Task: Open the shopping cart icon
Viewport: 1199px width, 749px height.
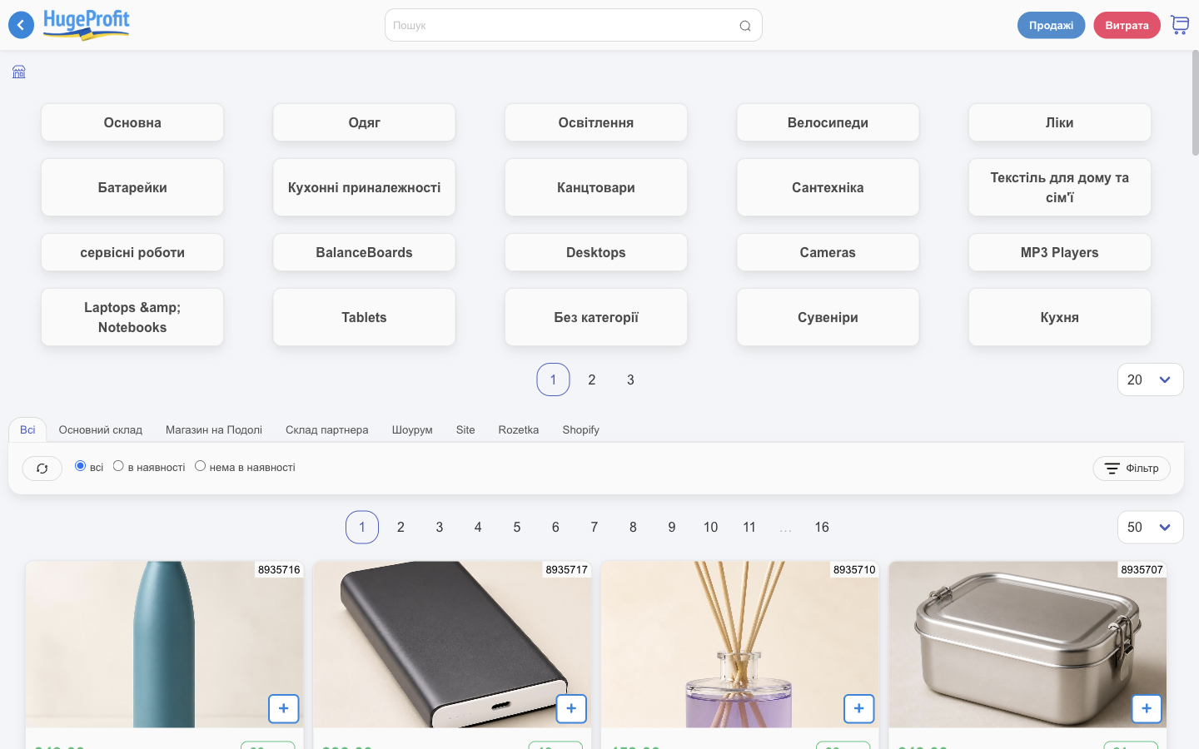Action: point(1180,25)
